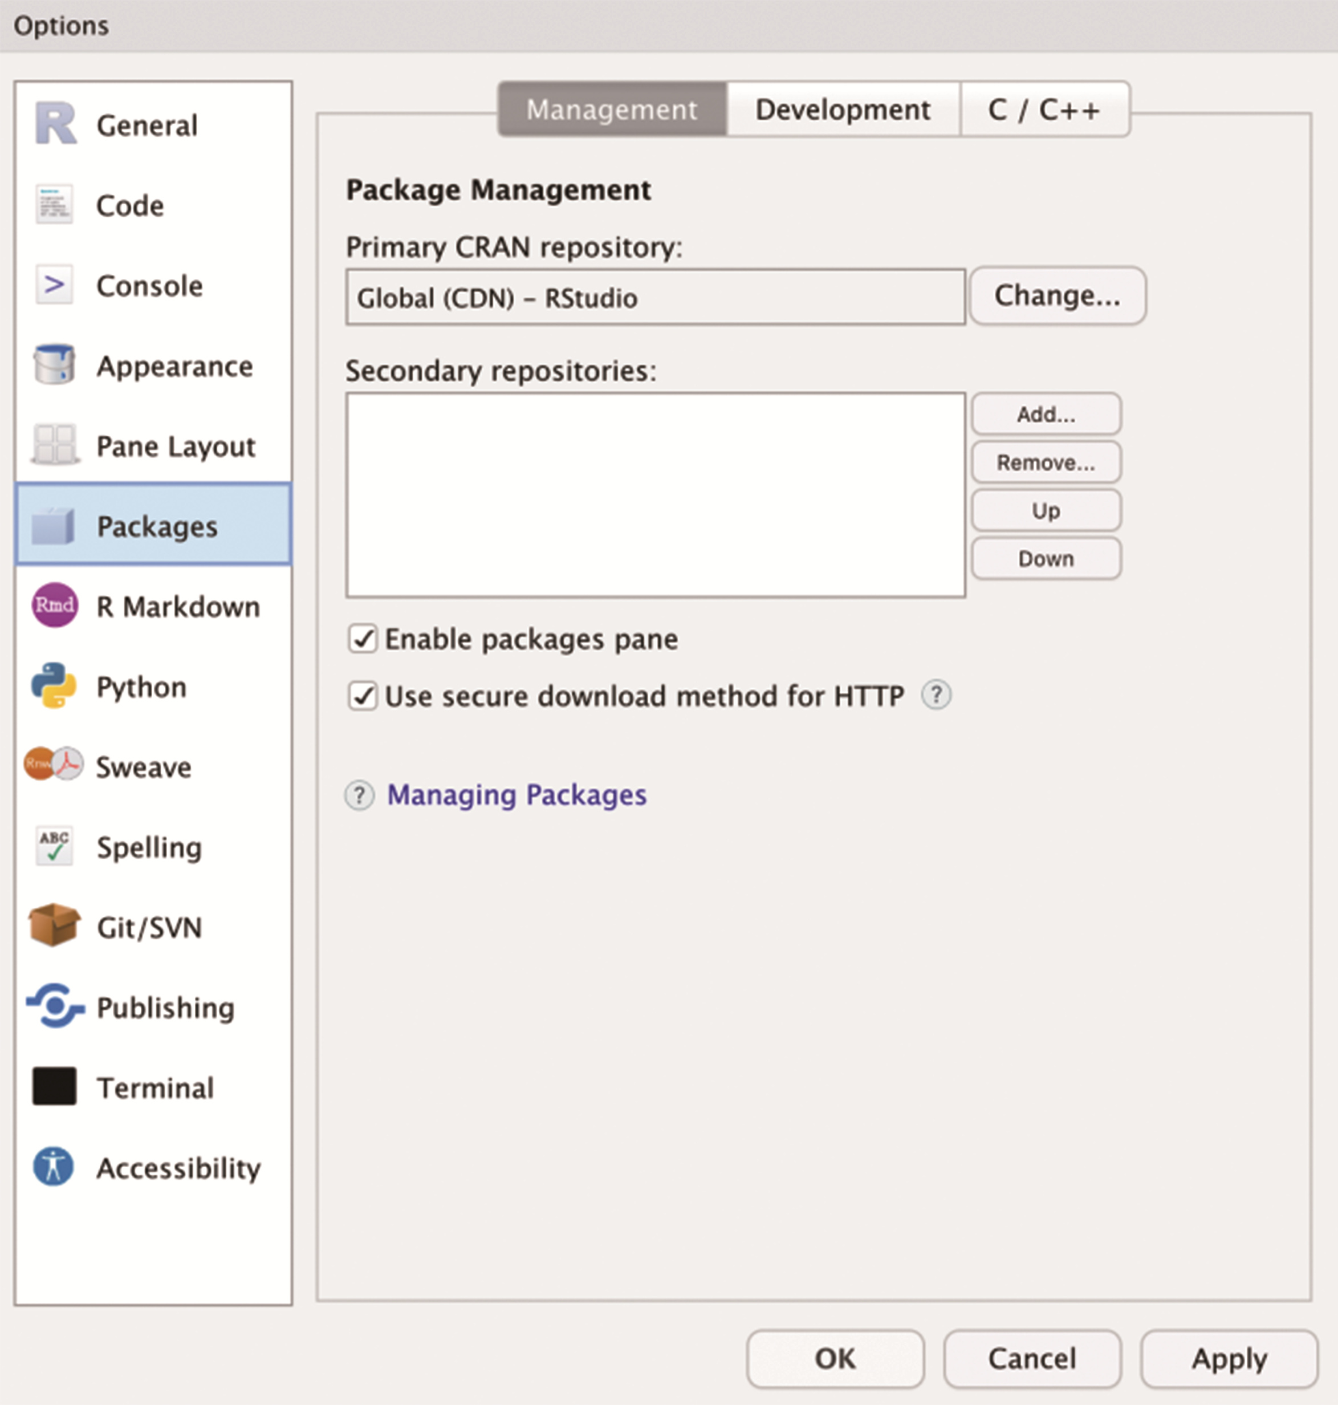This screenshot has height=1405, width=1338.
Task: Click the OK button
Action: point(835,1359)
